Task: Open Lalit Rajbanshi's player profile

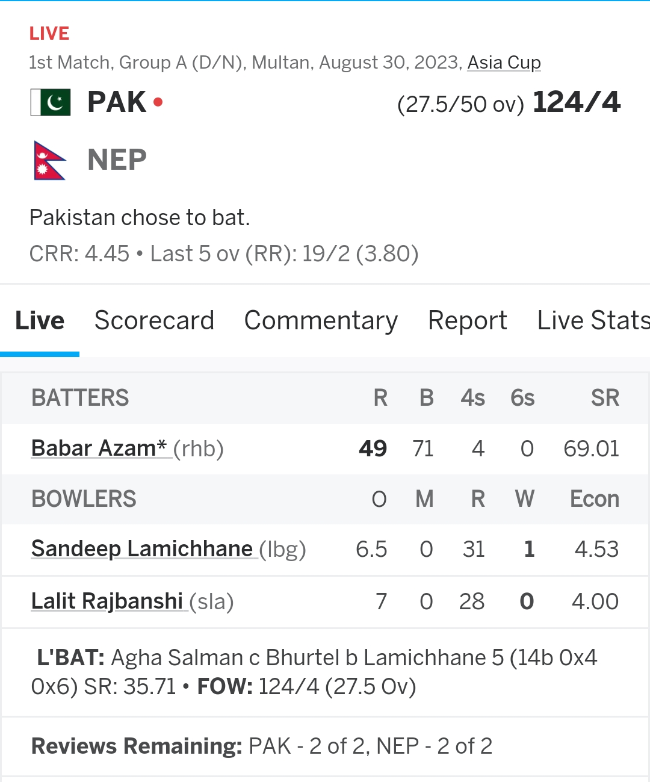Action: tap(107, 601)
